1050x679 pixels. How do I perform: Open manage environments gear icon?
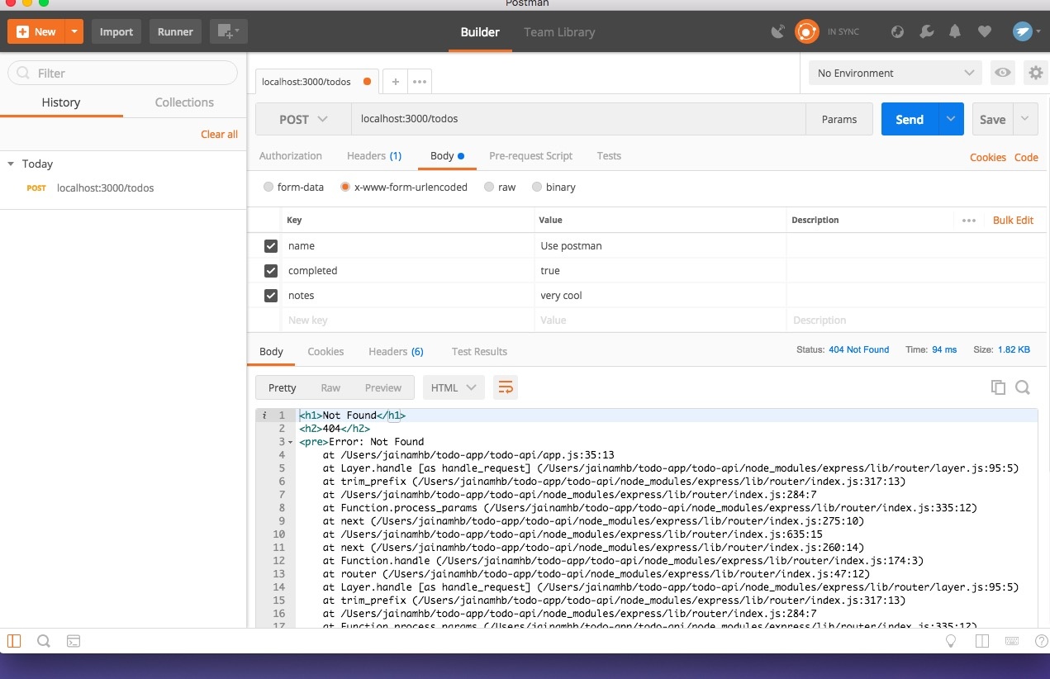point(1035,73)
